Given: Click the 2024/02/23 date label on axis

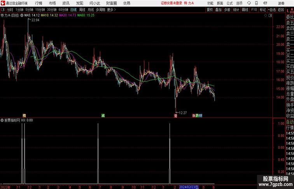Looking at the screenshot, I should tap(189, 187).
